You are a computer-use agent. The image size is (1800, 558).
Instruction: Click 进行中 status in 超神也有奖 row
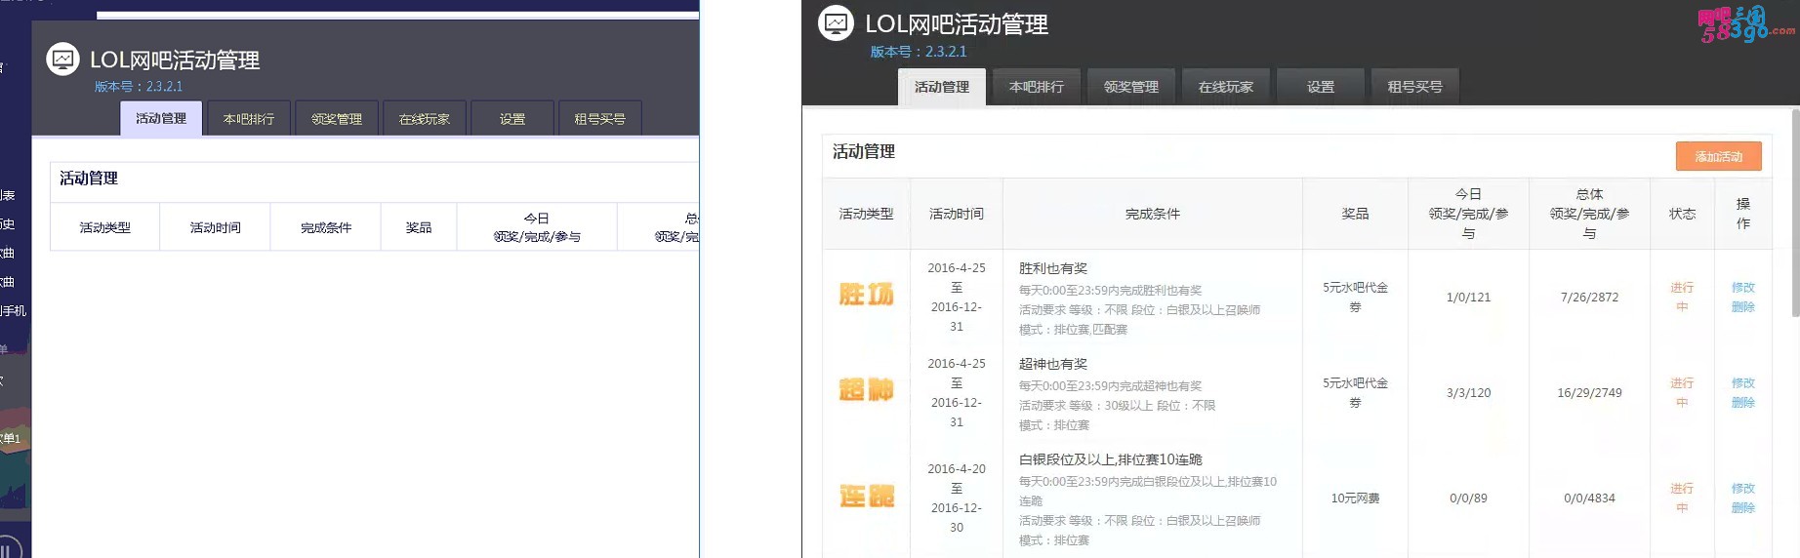coord(1682,392)
